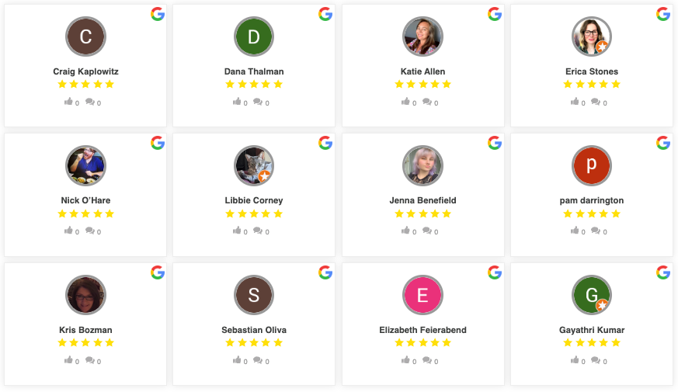
Task: Click the Google icon on Sebastian Oliva's card
Action: 325,272
